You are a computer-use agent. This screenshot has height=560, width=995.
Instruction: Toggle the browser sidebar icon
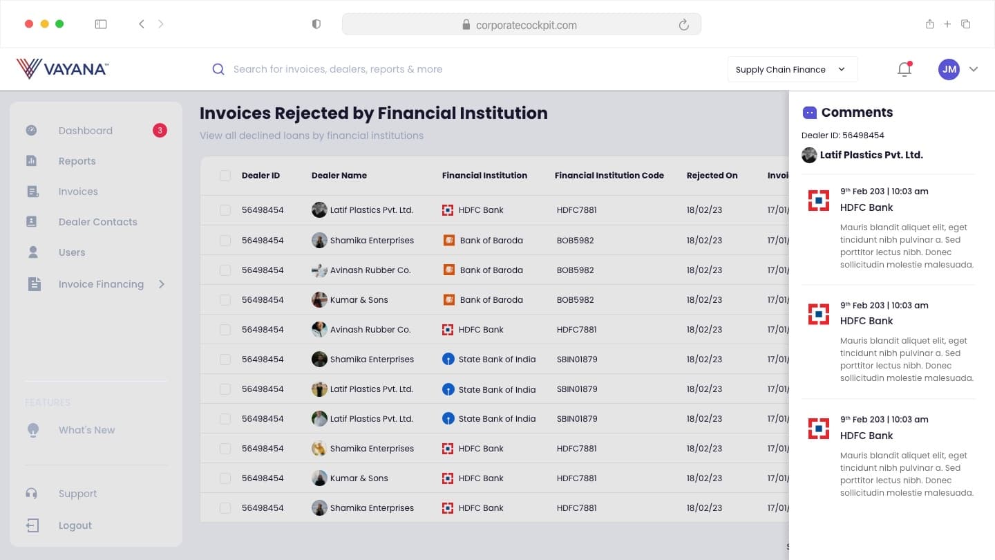tap(101, 24)
